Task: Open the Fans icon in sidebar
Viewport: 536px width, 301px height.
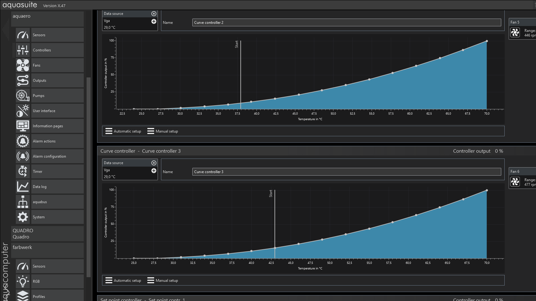Action: point(23,65)
